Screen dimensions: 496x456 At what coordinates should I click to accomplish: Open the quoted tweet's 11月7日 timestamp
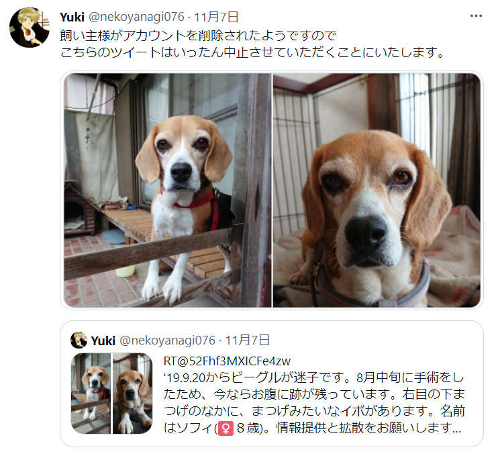click(x=248, y=340)
